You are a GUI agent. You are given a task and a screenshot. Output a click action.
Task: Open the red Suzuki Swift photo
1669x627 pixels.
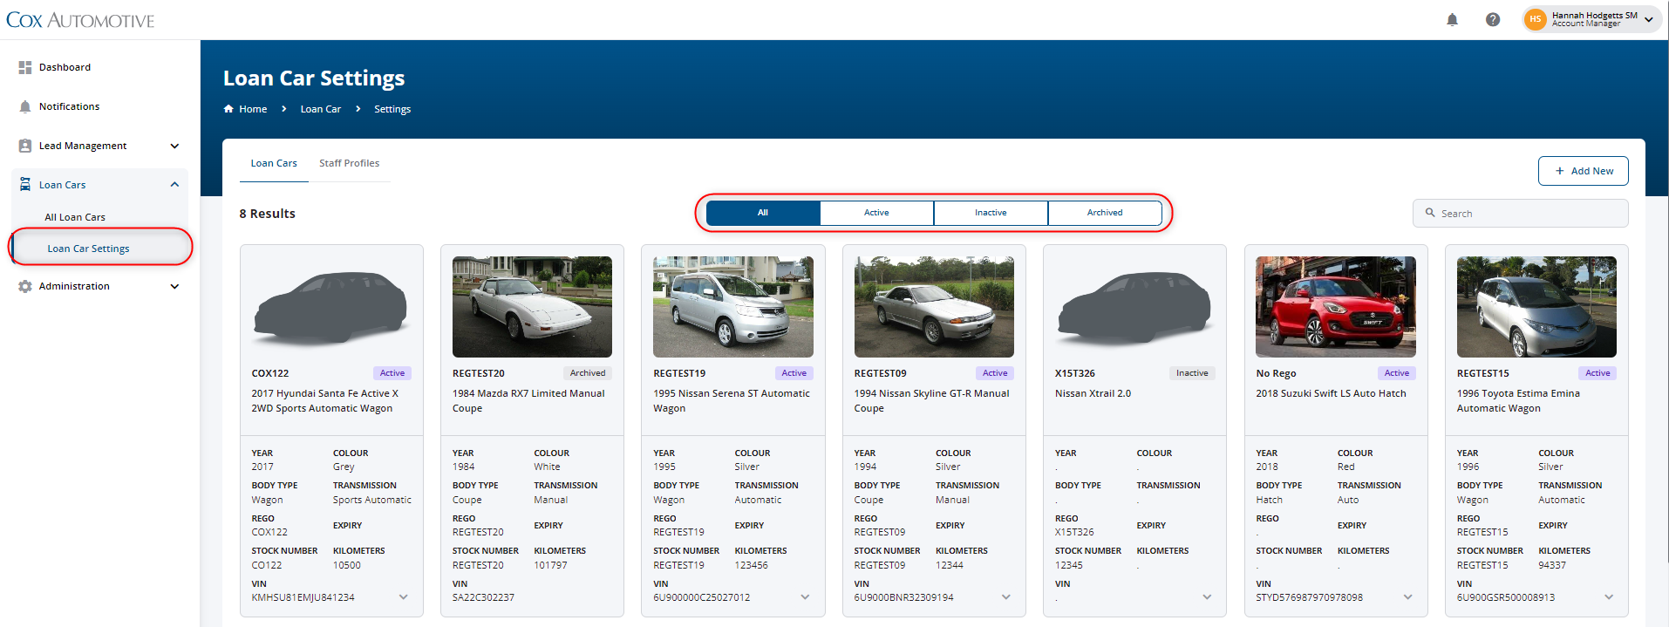point(1336,307)
